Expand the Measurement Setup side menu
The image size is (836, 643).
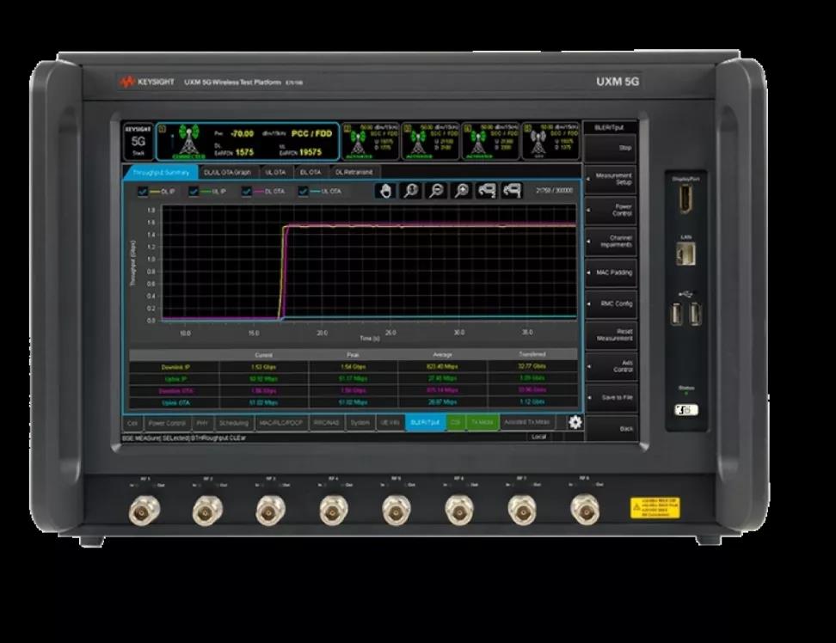point(611,179)
